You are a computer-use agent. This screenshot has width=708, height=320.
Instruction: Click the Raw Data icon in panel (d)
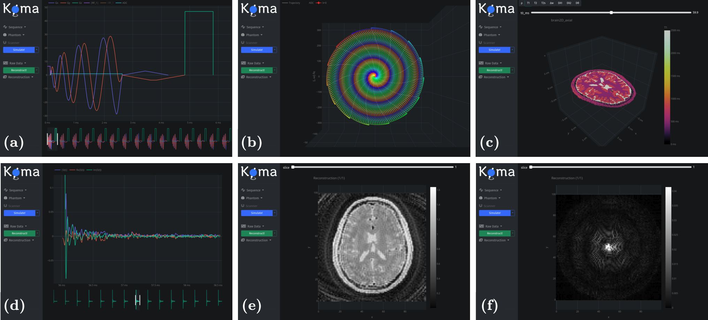(6, 226)
